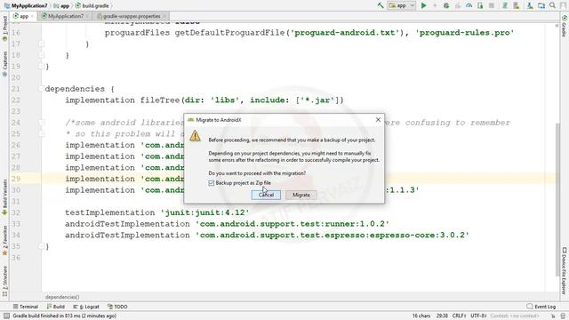Close the Migrate to AndroidX dialog
The image size is (569, 320).
[x=378, y=119]
